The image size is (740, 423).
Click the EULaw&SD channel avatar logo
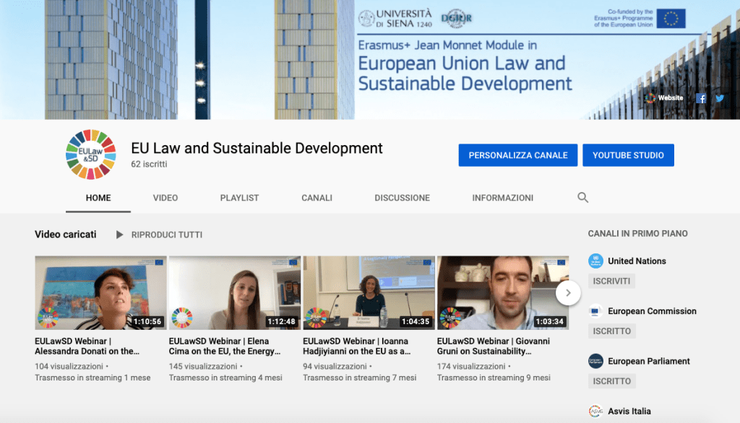click(90, 154)
